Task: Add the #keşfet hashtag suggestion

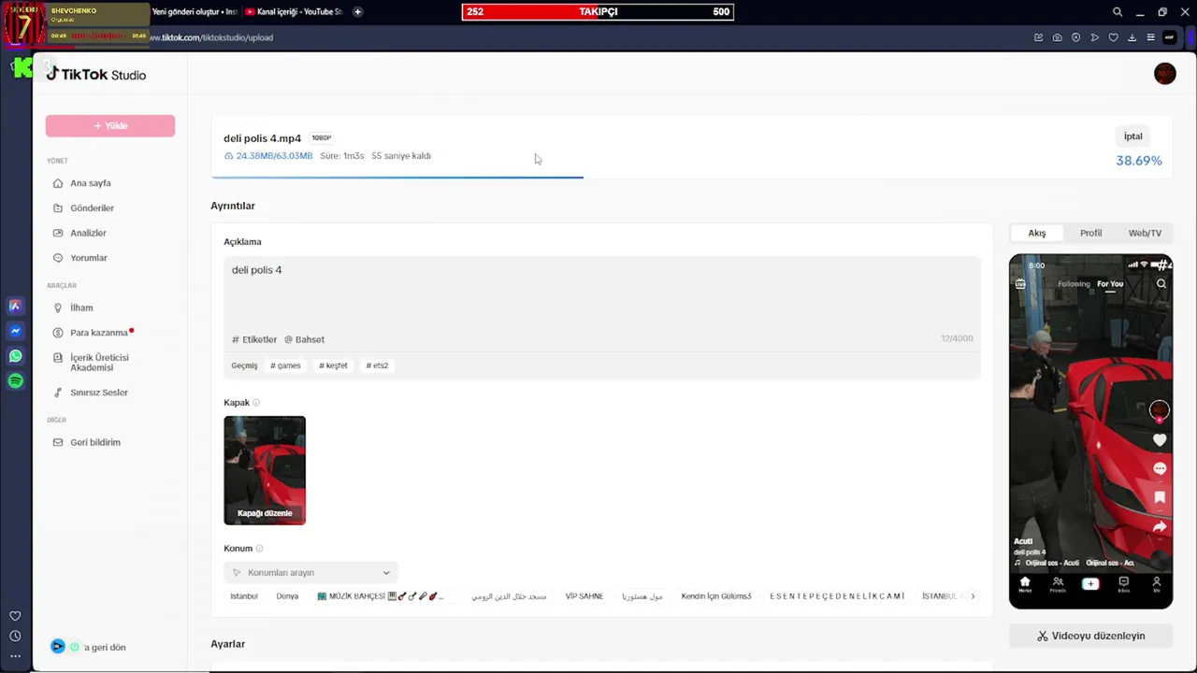Action: (x=333, y=365)
